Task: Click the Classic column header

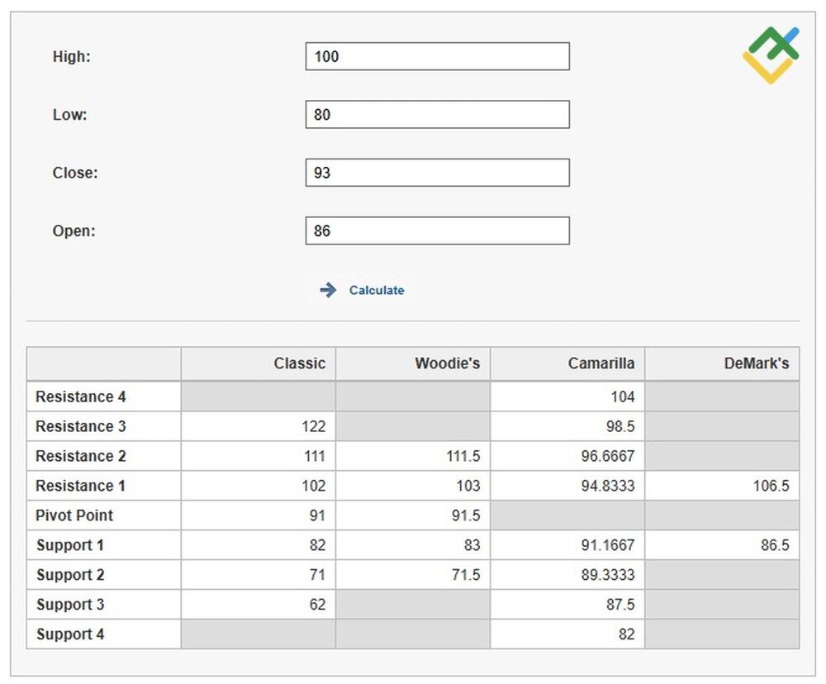Action: [x=299, y=363]
